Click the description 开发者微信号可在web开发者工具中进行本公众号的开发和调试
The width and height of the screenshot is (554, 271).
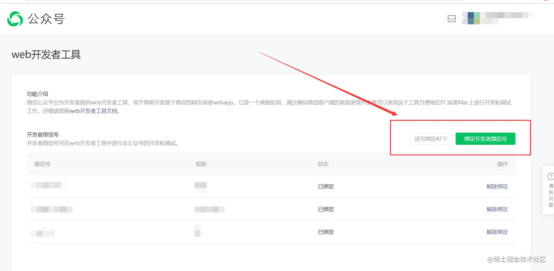click(x=103, y=143)
